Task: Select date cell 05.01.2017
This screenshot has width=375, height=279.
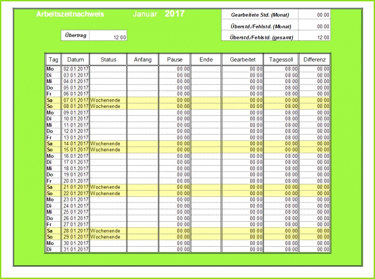Action: [x=76, y=88]
